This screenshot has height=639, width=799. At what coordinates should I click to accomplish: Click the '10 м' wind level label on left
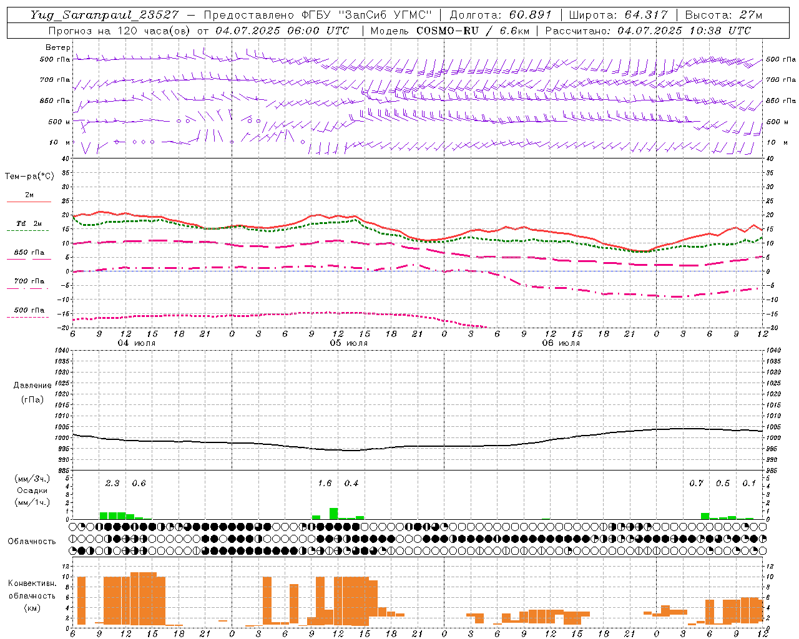[x=60, y=142]
